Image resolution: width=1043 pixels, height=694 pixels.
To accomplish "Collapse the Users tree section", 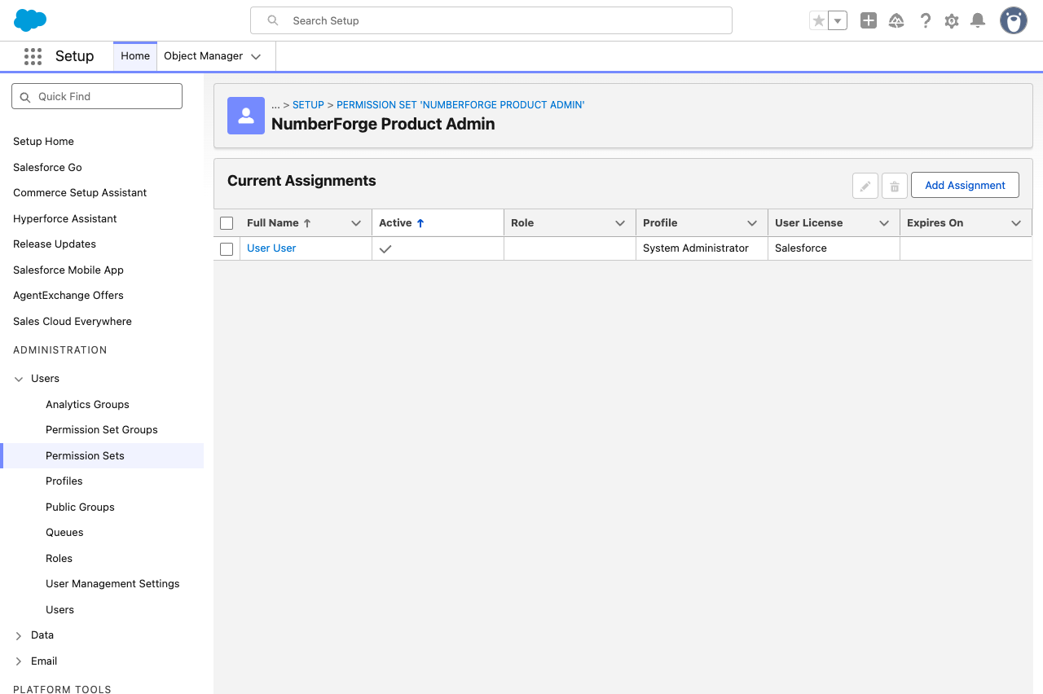I will (19, 379).
